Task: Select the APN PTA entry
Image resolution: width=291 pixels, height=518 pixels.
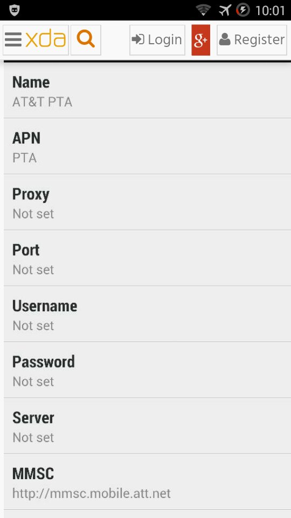Action: point(147,146)
